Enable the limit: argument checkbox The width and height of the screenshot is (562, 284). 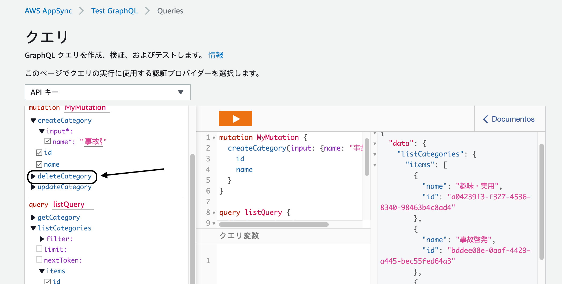tap(39, 249)
